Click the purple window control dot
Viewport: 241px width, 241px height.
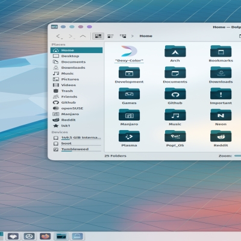[90, 27]
